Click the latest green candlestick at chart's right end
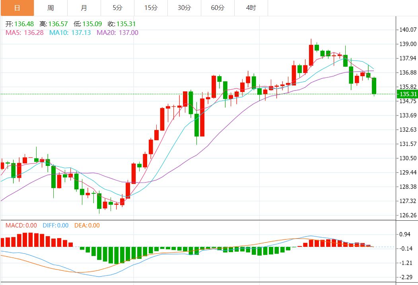This screenshot has height=285, width=418. 374,86
